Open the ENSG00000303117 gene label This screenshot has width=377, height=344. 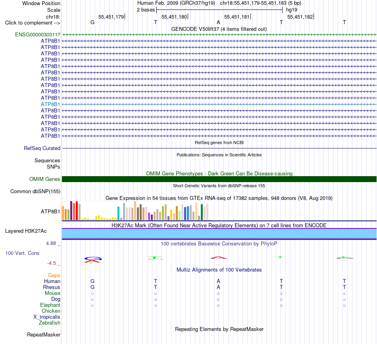pos(38,34)
